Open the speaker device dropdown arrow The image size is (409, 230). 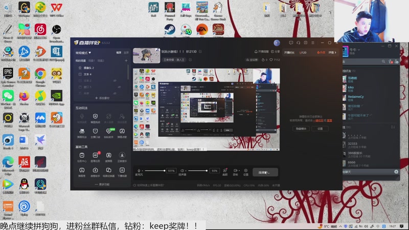(x=186, y=171)
